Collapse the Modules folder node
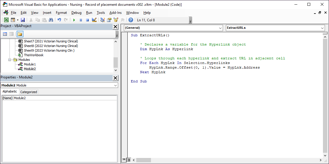 [10, 60]
